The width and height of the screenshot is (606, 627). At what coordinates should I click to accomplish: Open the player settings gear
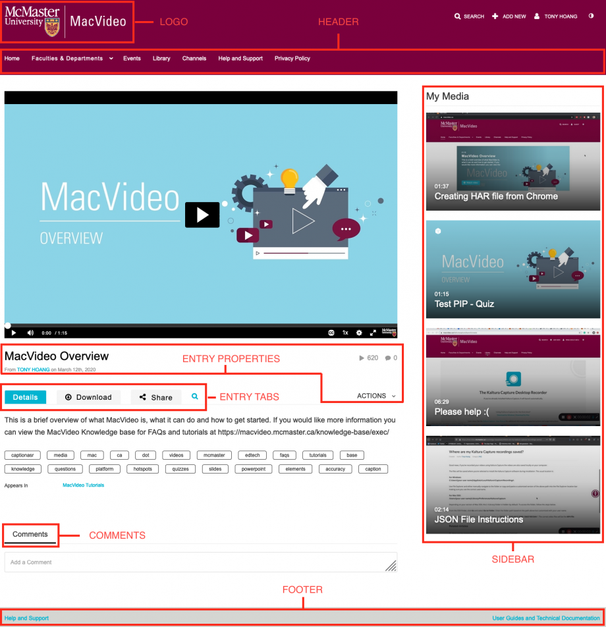click(359, 333)
